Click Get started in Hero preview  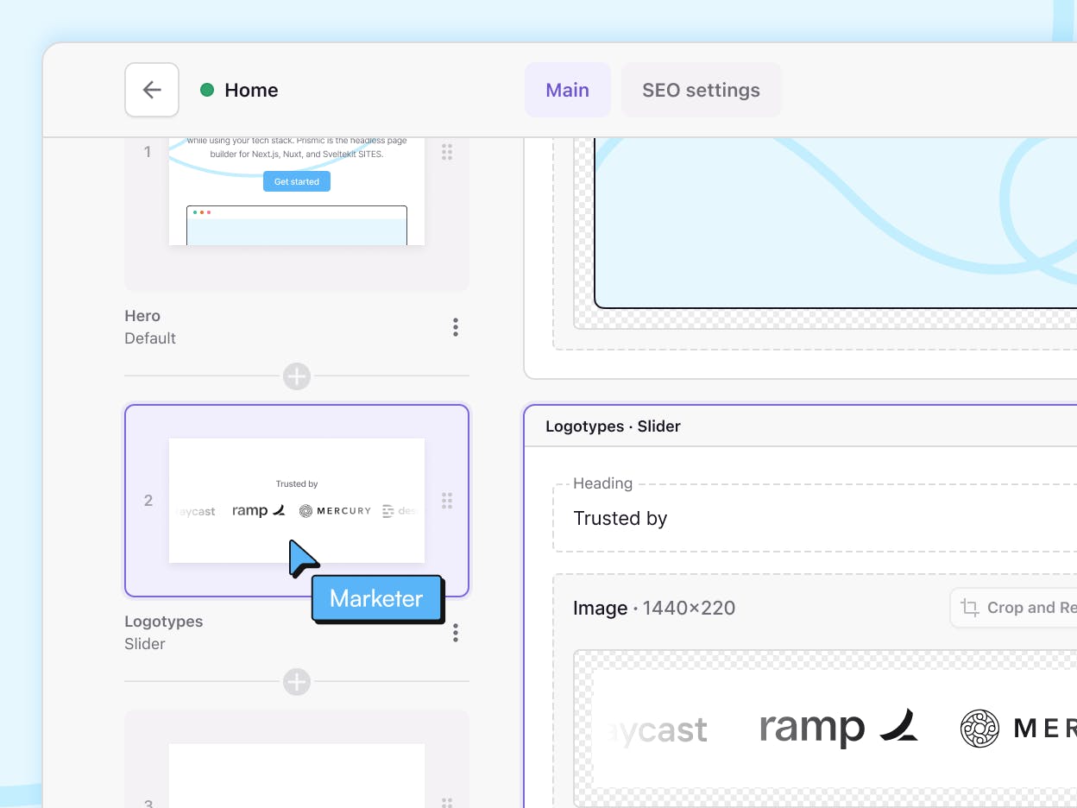[x=297, y=181]
